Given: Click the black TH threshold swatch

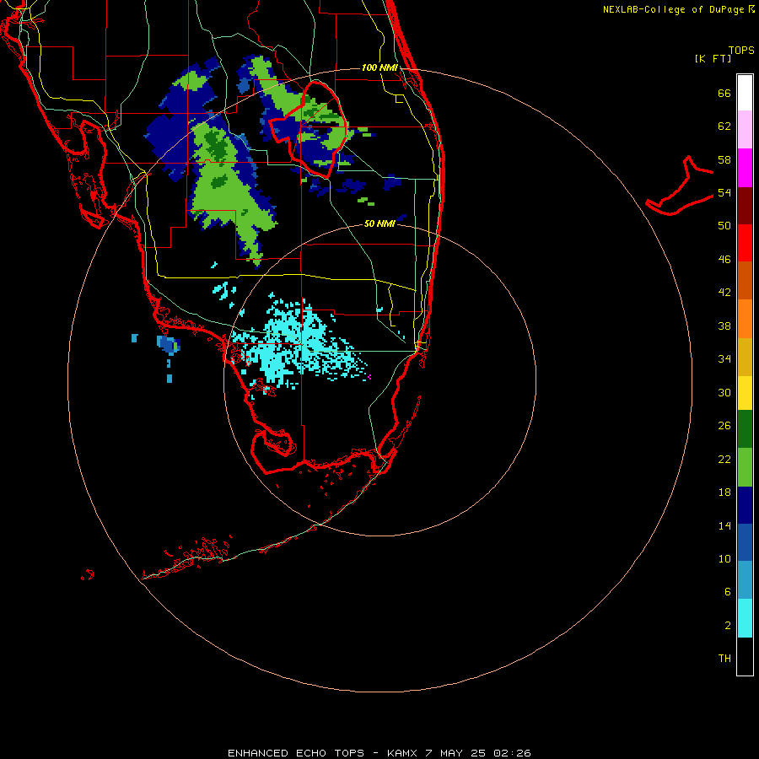Looking at the screenshot, I should (x=745, y=656).
